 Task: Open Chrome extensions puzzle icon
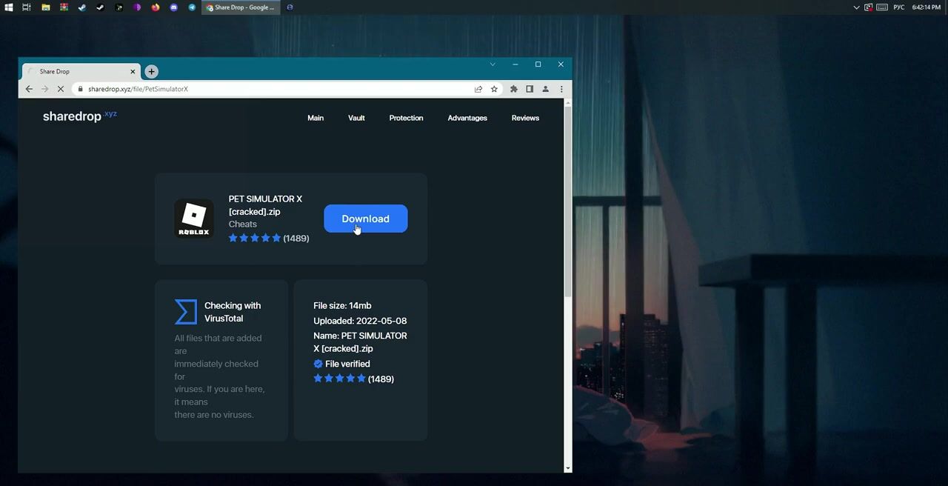(x=514, y=89)
